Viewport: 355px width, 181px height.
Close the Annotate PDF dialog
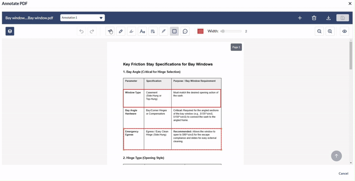click(x=350, y=4)
